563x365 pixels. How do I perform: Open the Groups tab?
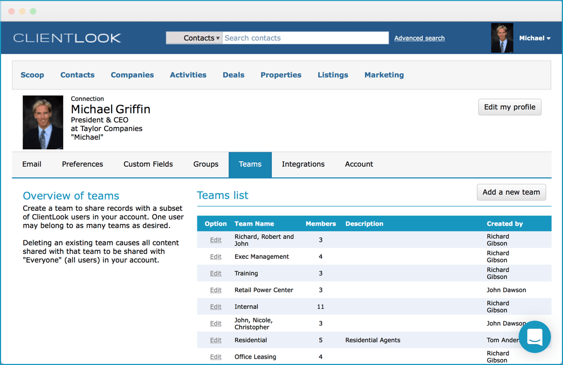coord(205,164)
